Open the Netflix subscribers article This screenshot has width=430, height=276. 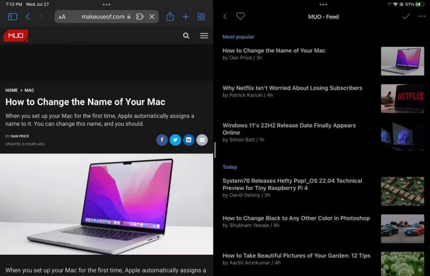292,88
